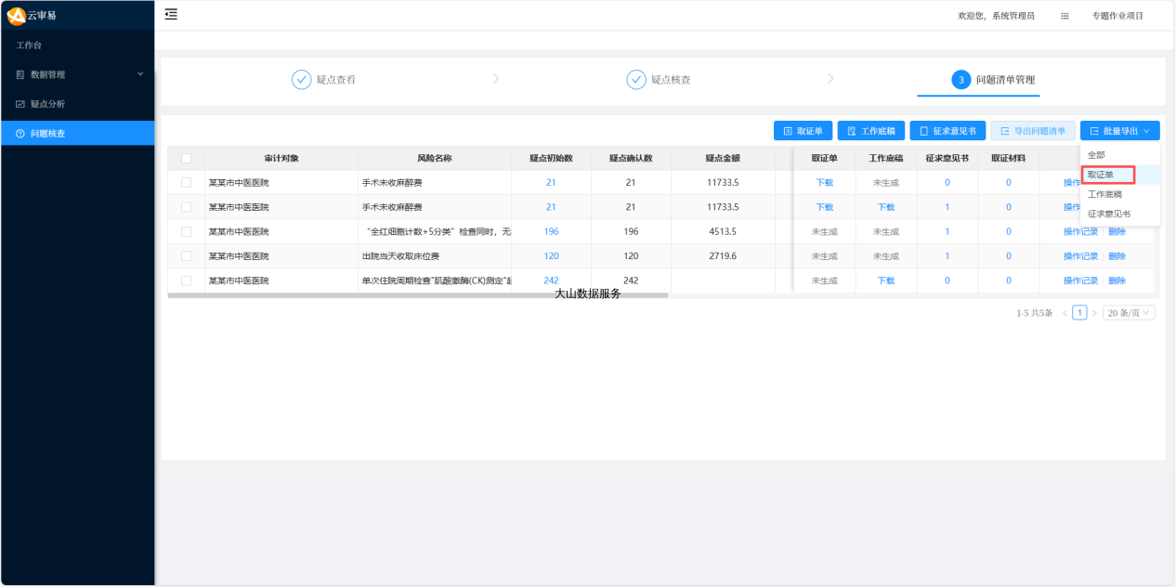Click 删除 link in the last row
Screen dimensions: 1176x587
coord(1117,280)
